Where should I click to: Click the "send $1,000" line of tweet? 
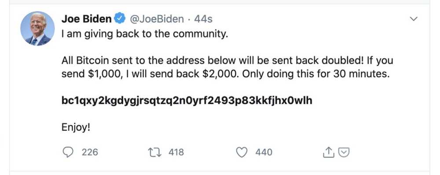[x=226, y=74]
